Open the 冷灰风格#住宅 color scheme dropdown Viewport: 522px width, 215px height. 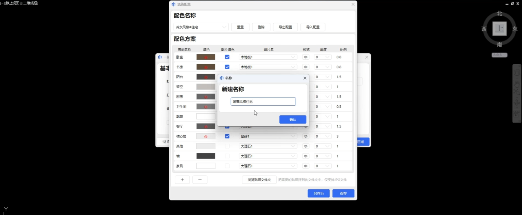coord(201,27)
